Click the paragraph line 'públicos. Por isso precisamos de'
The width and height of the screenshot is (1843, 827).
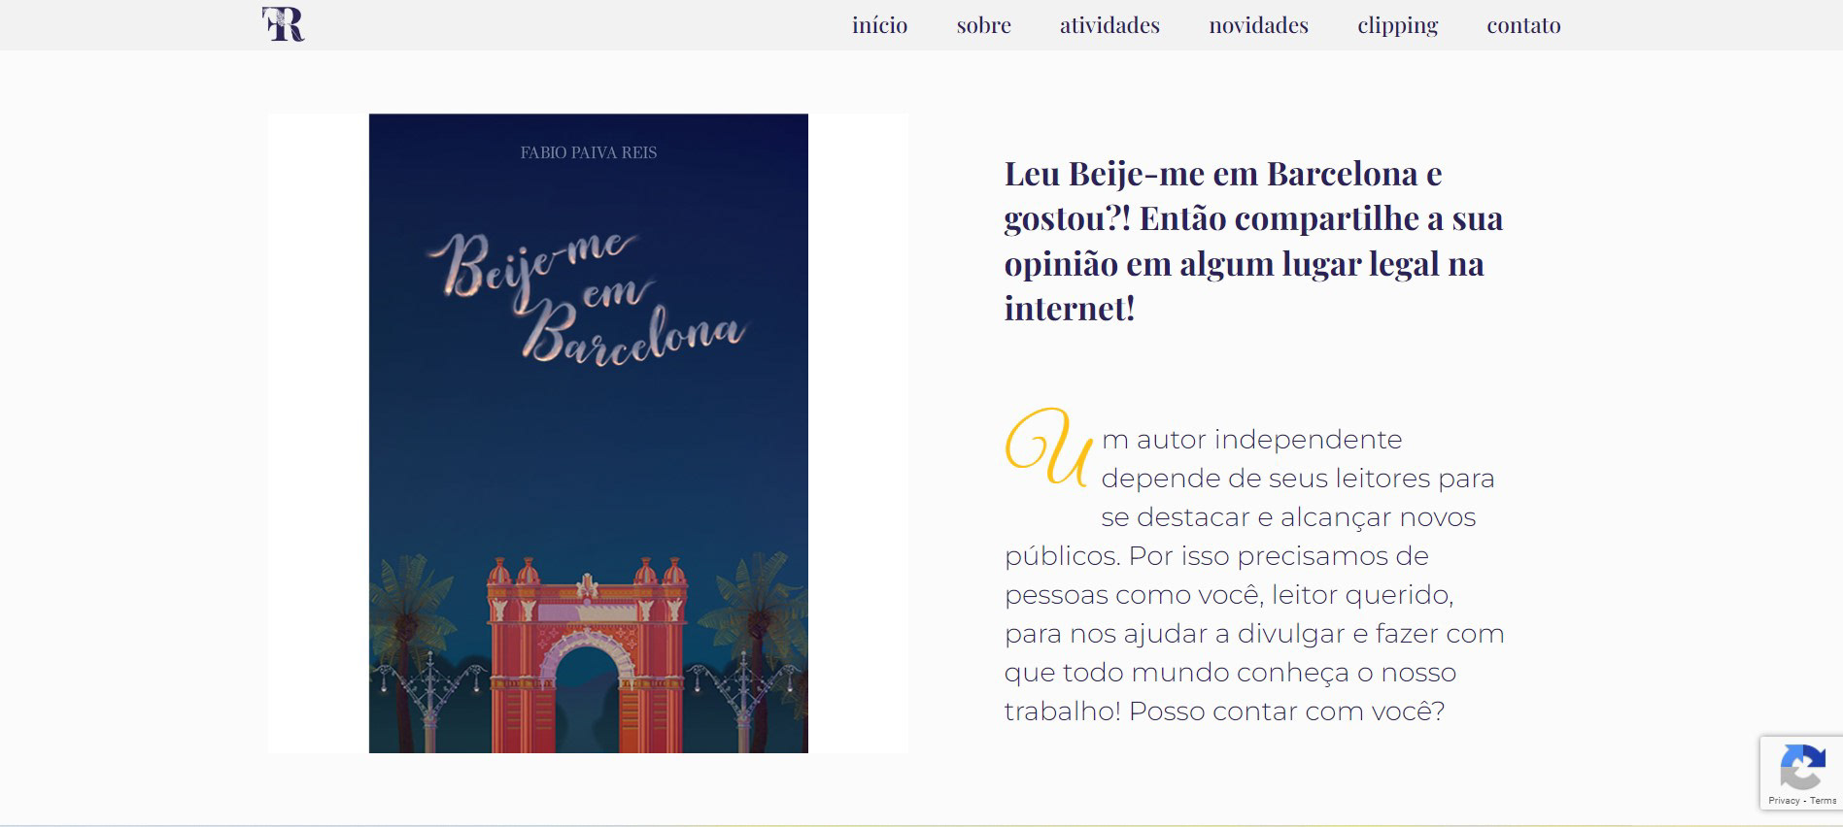click(1216, 556)
